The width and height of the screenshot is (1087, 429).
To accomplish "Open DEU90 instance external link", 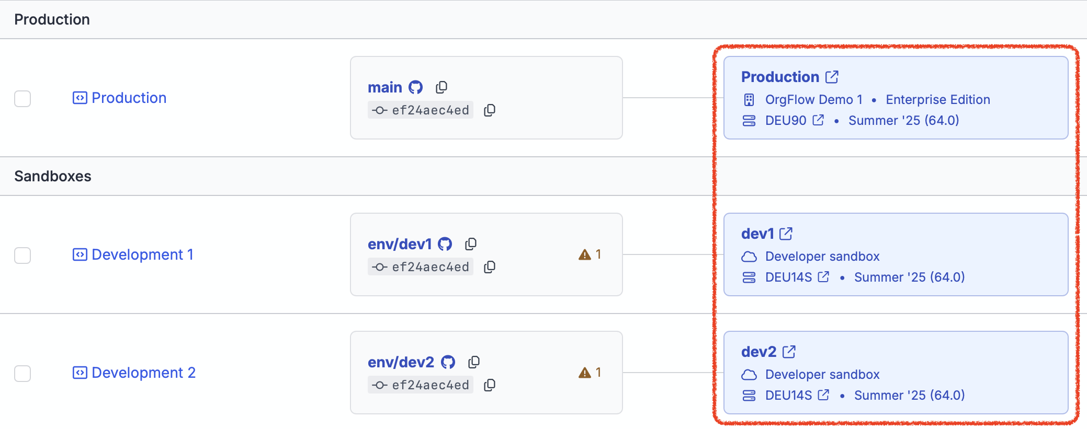I will (818, 120).
